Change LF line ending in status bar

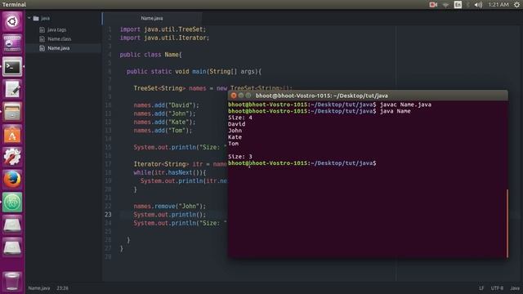481,288
